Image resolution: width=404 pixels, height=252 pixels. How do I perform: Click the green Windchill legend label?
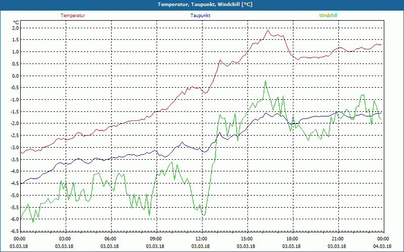pyautogui.click(x=328, y=16)
